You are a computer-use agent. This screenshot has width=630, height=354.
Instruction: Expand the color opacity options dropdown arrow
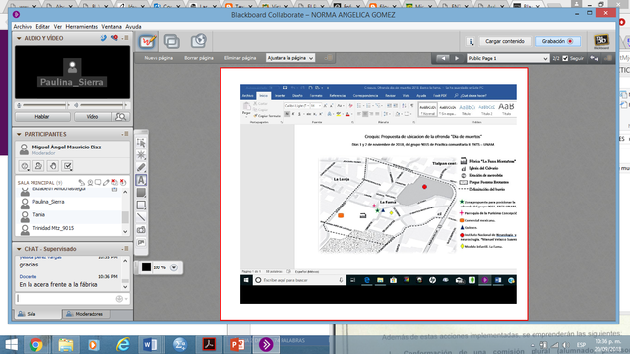point(174,267)
